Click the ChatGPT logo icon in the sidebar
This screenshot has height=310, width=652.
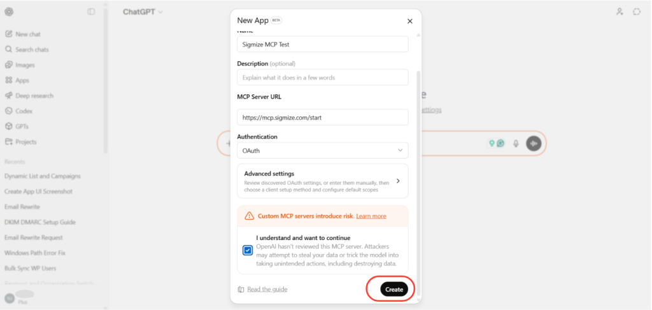click(9, 11)
